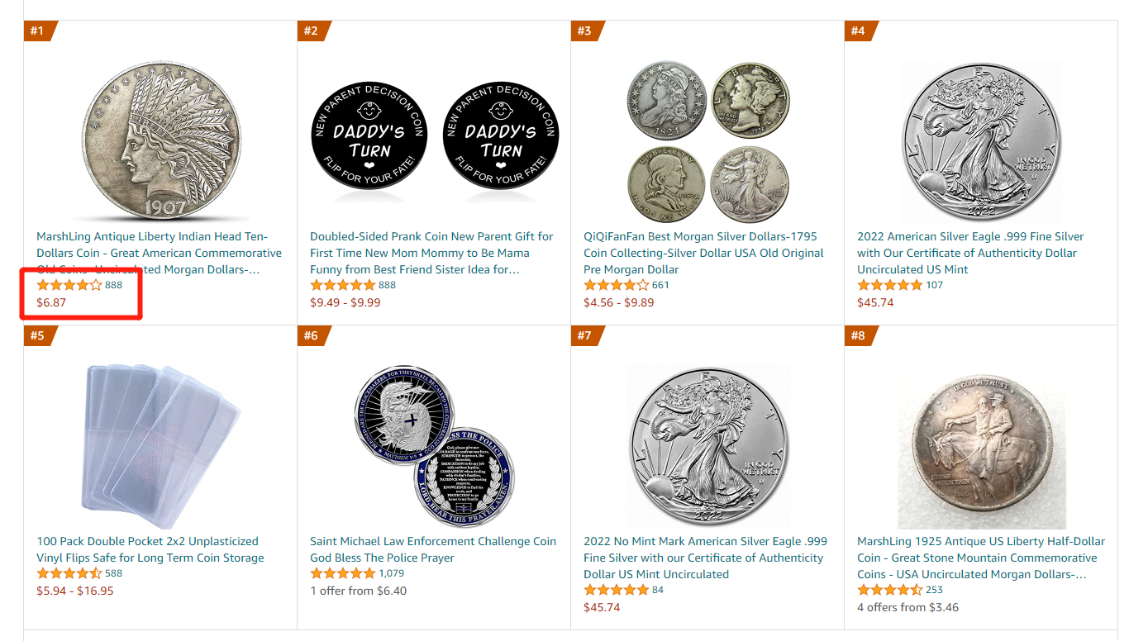Open 100 Pack Double Pocket Vinyl Flips link
The height and width of the screenshot is (641, 1129).
(x=150, y=549)
